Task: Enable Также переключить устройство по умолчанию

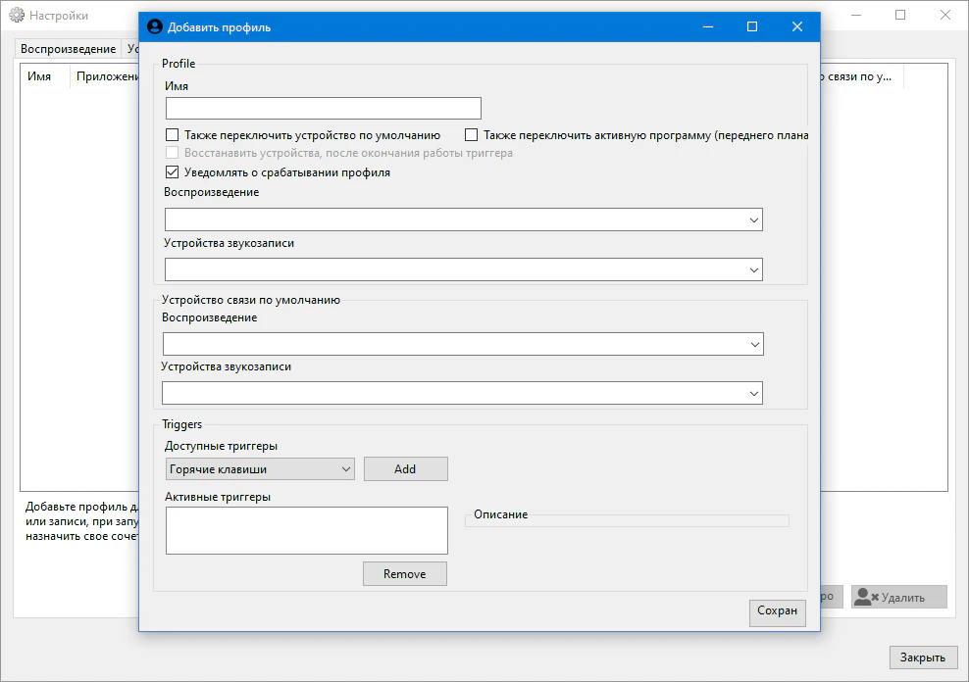Action: click(x=173, y=135)
